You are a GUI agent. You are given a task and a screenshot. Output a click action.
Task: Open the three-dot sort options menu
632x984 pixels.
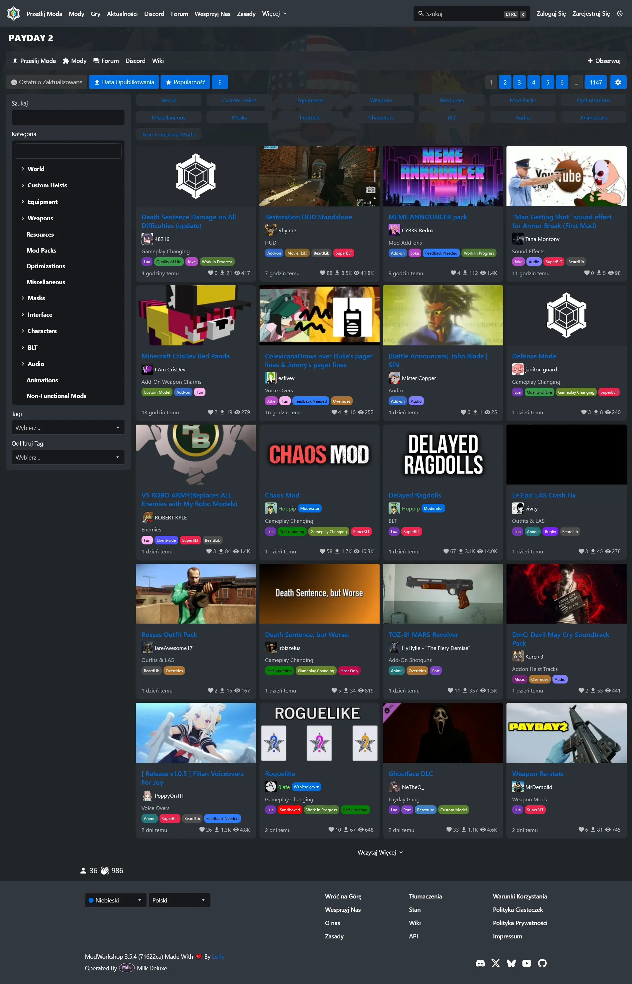(219, 82)
